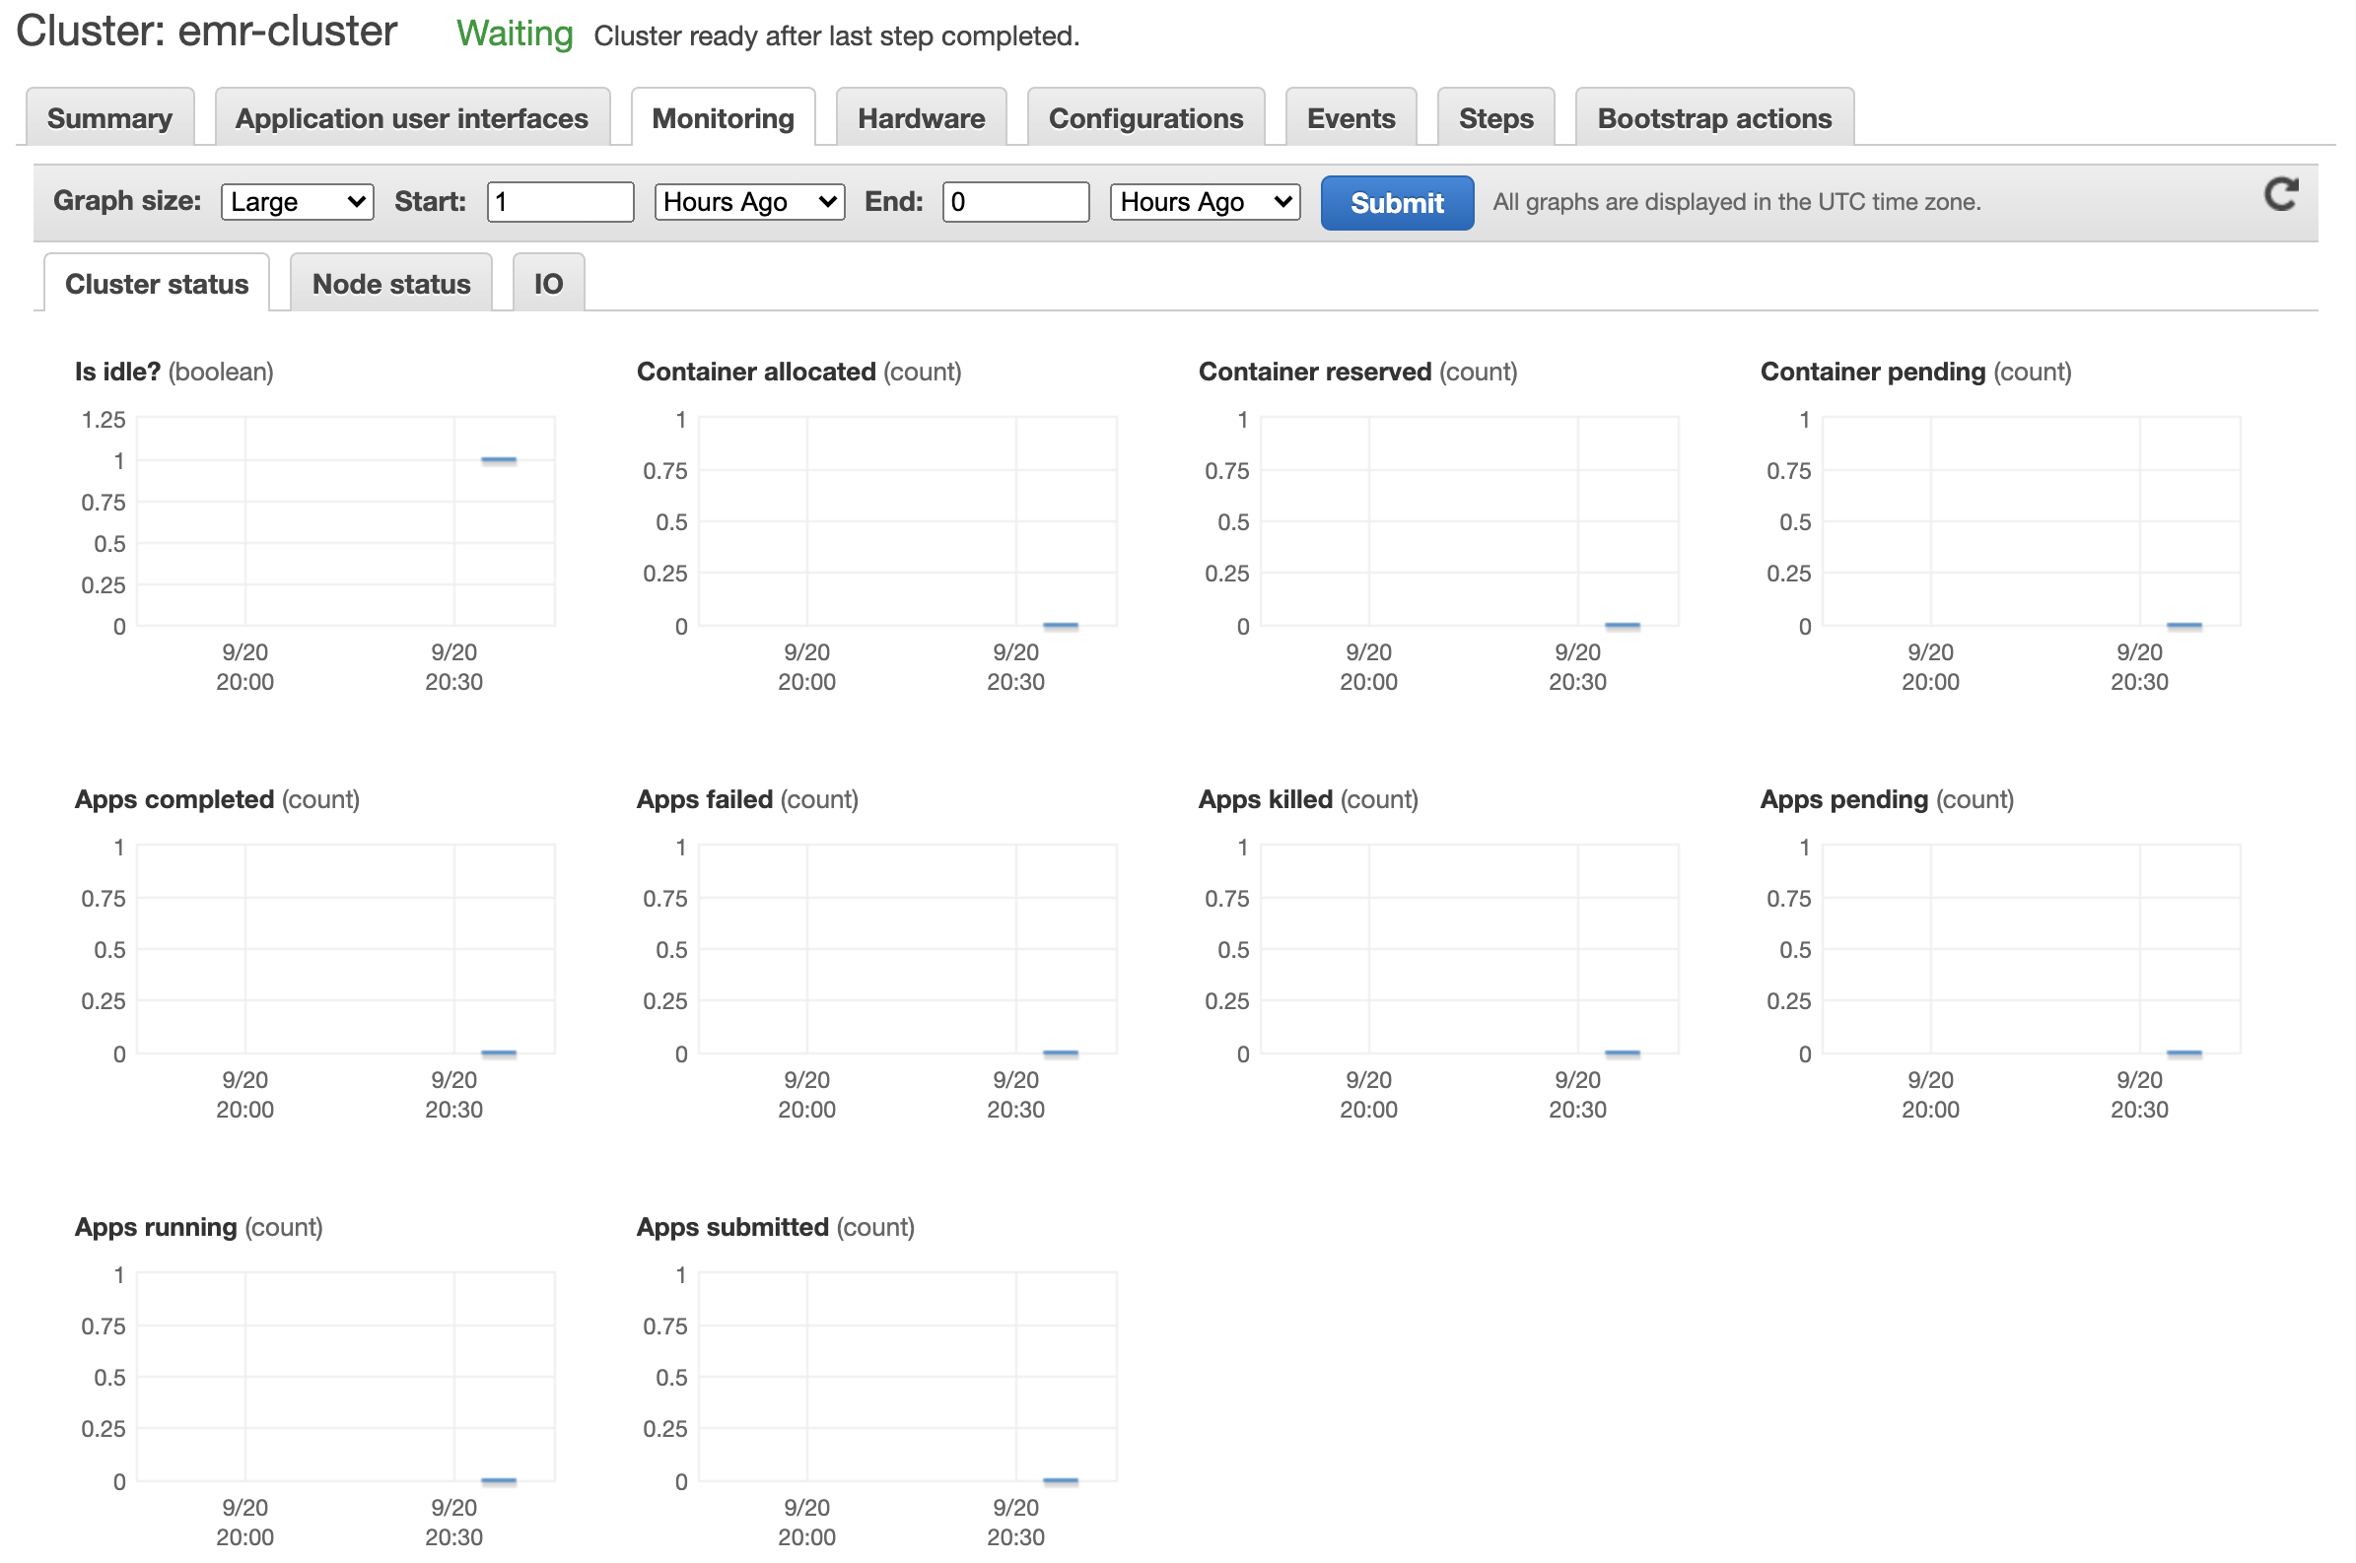
Task: Expand the Start time unit dropdown
Action: point(749,202)
